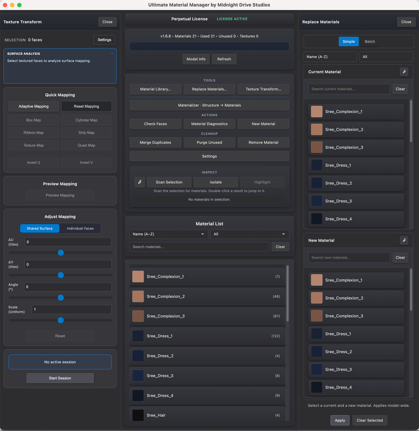This screenshot has height=431, width=419.
Task: Click Purge Unused
Action: pyautogui.click(x=209, y=142)
